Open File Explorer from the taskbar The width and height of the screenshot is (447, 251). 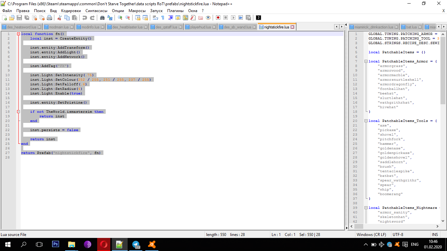coord(72,244)
